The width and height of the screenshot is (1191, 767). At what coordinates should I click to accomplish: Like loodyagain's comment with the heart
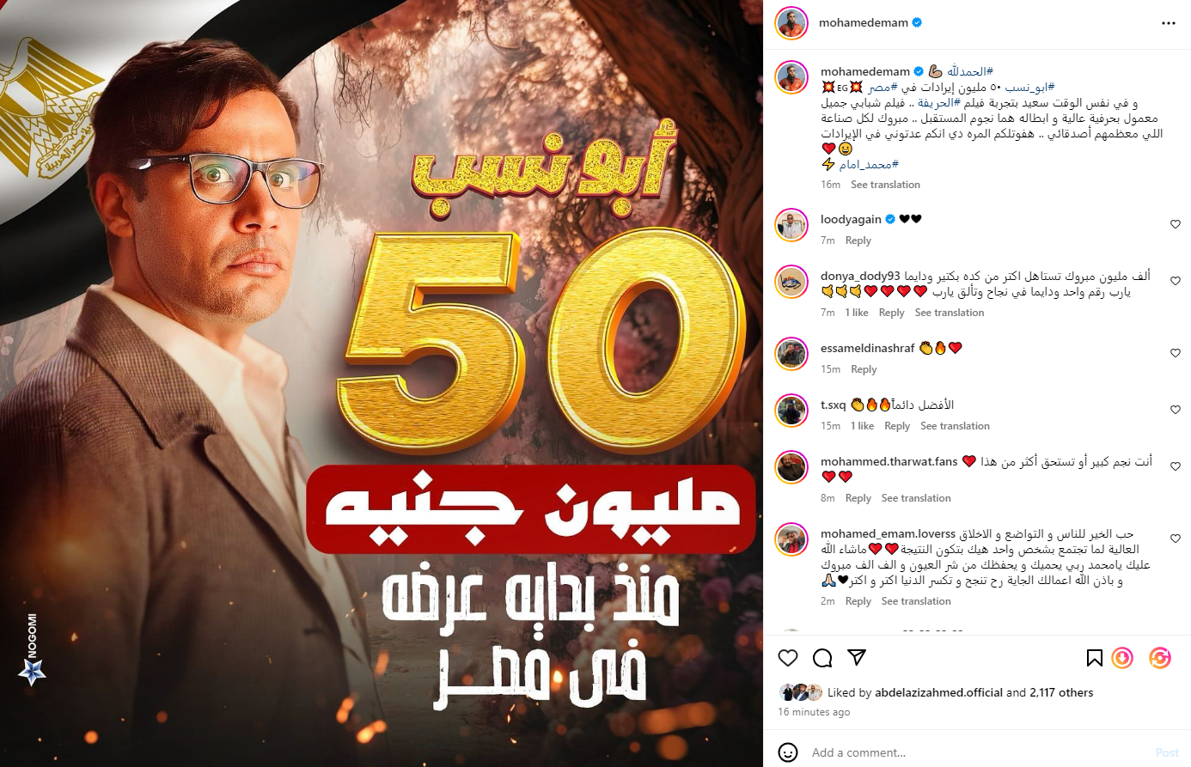click(1176, 224)
